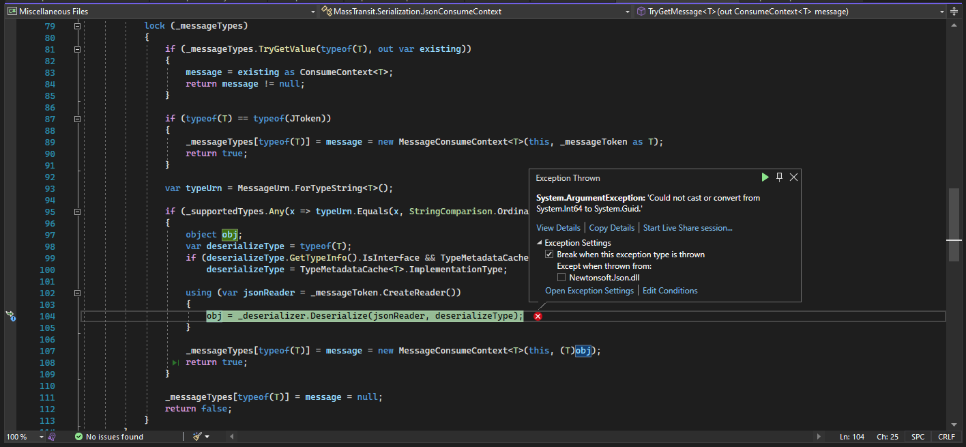
Task: Close the Exception Thrown popup
Action: coord(793,177)
